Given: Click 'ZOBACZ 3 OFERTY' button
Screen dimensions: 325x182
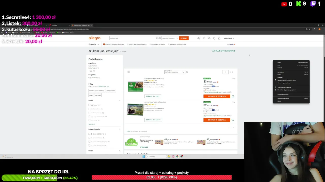Looking at the screenshot, I should [153, 120].
